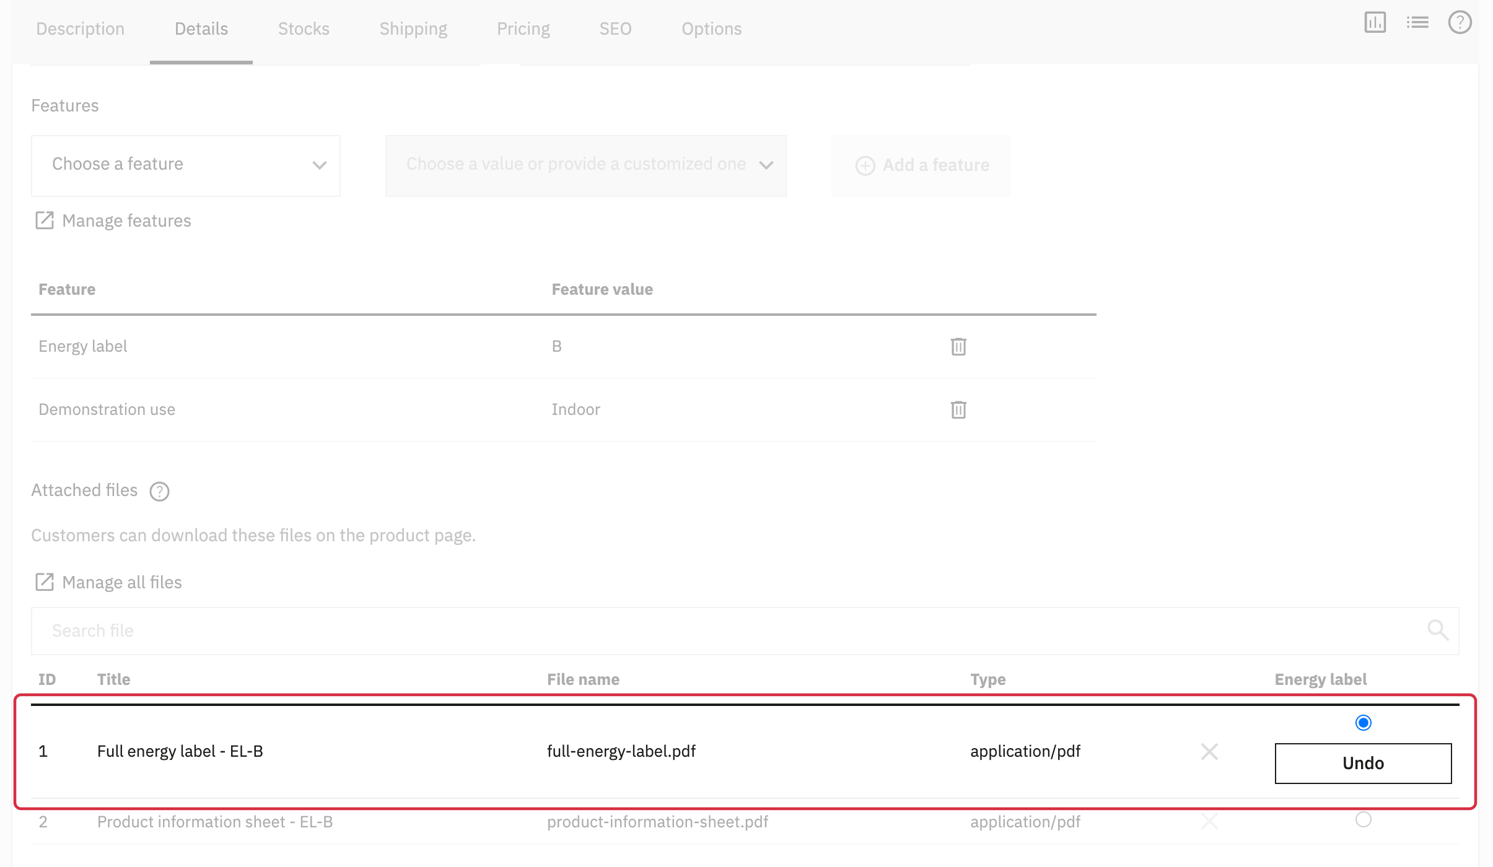Click the title Full energy label - EL-B
Viewport: 1493px width, 867px height.
180,752
